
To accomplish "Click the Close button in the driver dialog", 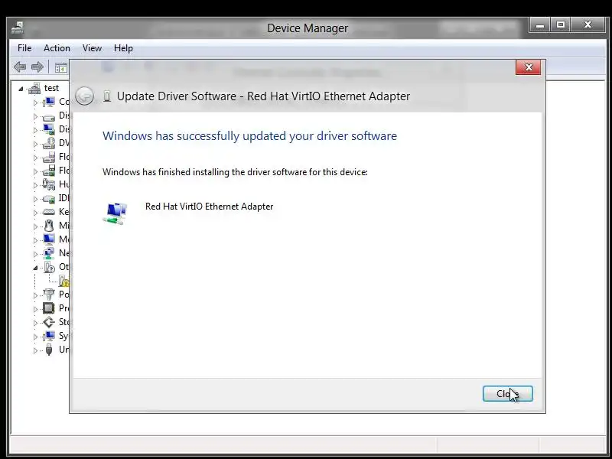I will pos(507,393).
